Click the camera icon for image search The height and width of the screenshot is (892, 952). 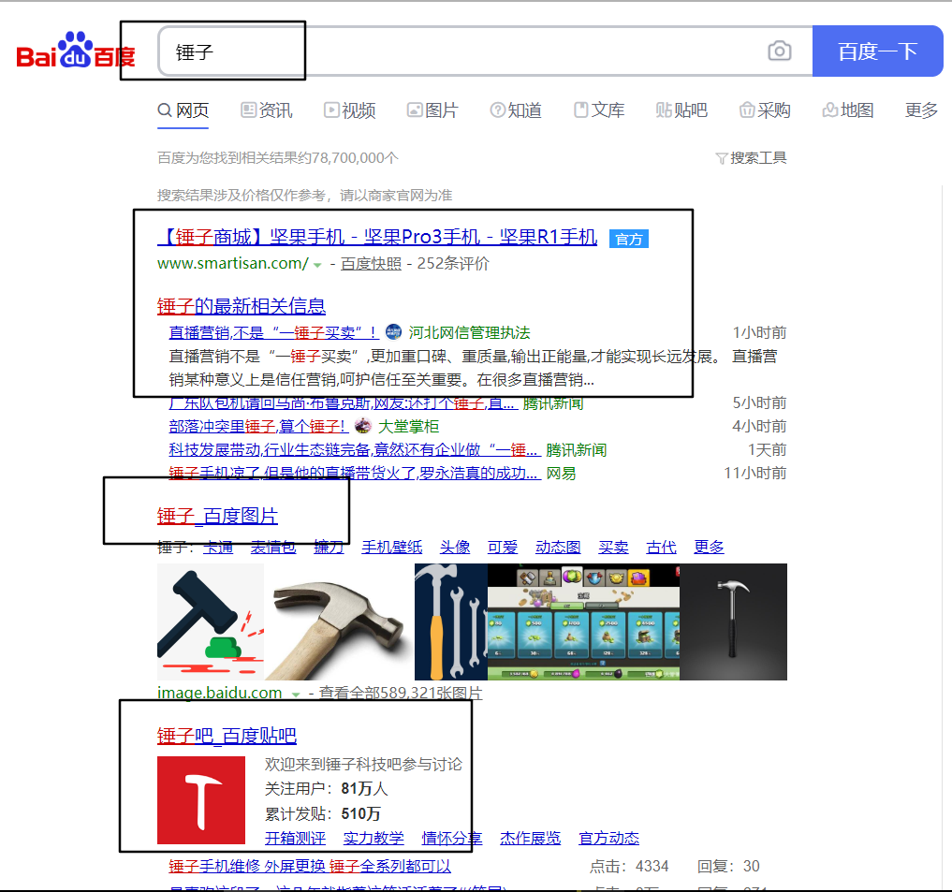[779, 51]
